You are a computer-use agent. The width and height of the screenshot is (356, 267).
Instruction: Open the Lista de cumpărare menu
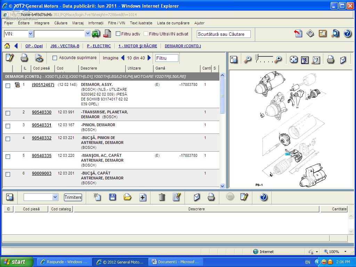173,23
